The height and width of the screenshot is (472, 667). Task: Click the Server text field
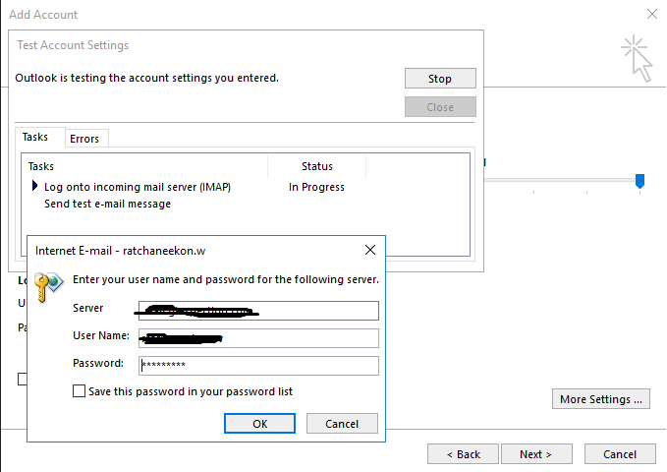[x=258, y=311]
